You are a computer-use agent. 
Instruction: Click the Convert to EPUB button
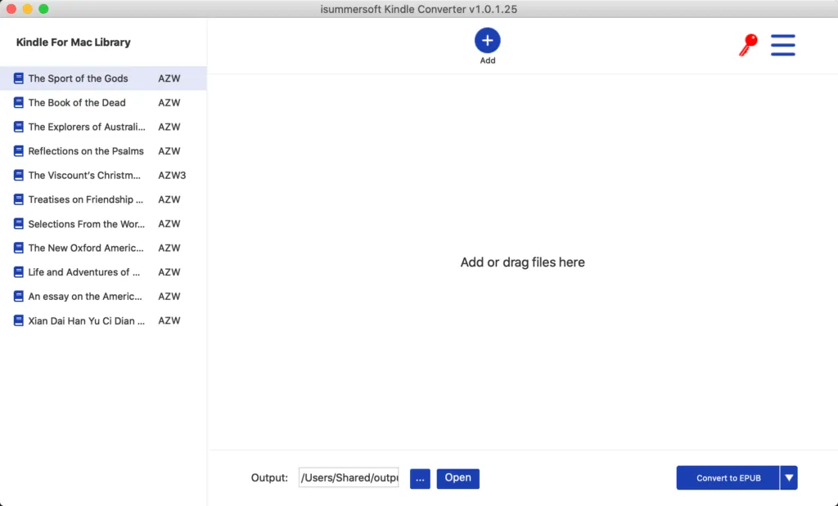(728, 477)
